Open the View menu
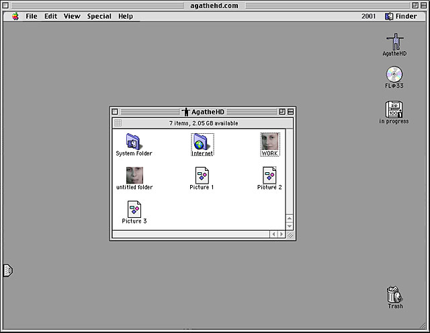 tap(72, 16)
